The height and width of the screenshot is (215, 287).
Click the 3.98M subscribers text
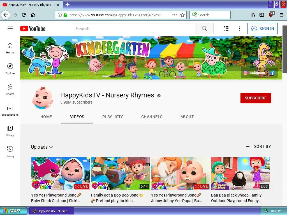coord(76,102)
